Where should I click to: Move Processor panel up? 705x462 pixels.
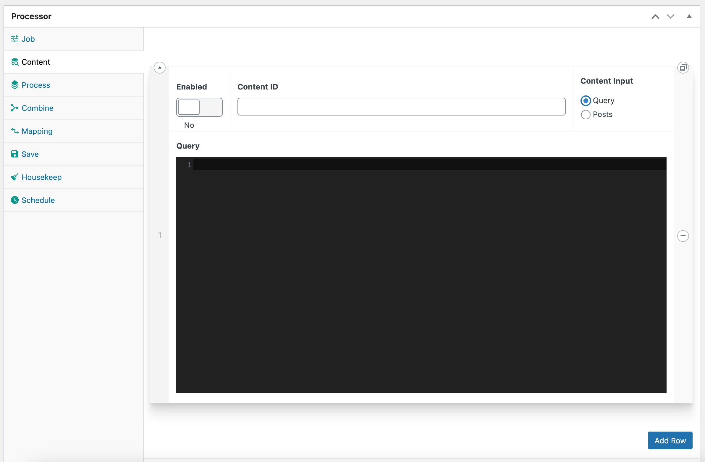(x=655, y=17)
